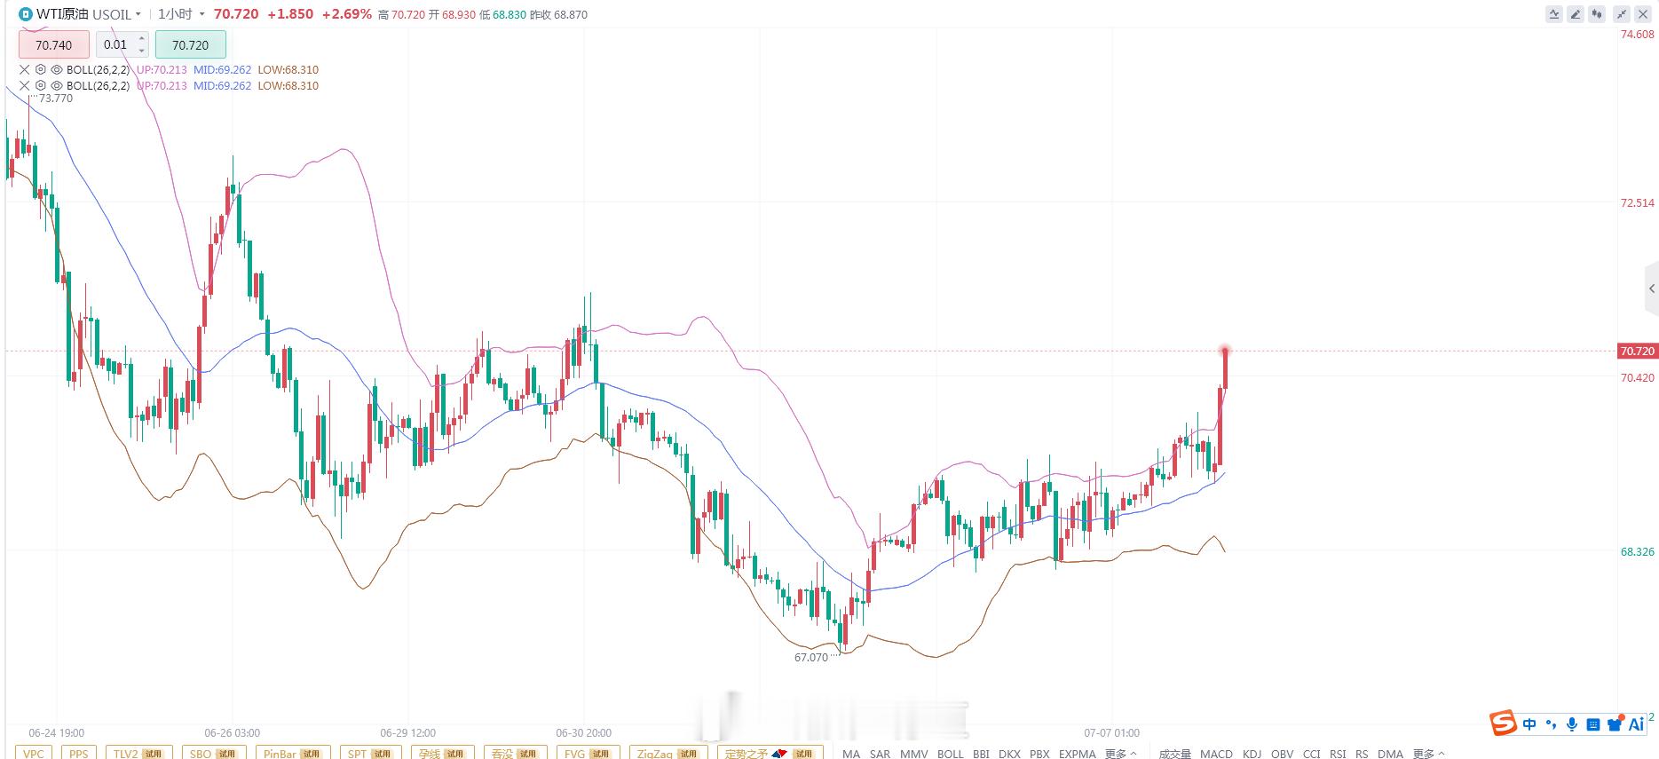The image size is (1659, 759).
Task: Switch main indicator to MMV
Action: click(913, 754)
